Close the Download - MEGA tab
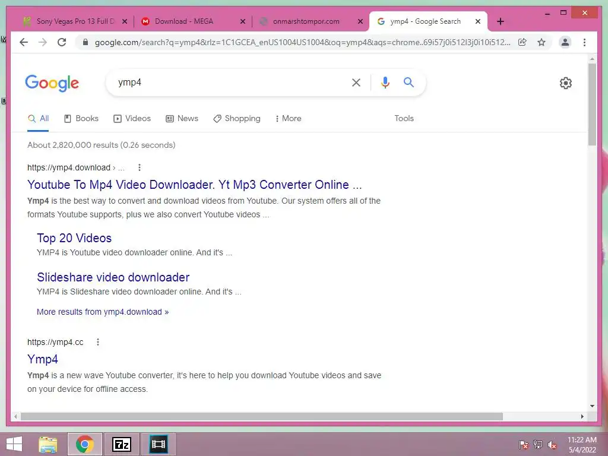 coord(243,21)
